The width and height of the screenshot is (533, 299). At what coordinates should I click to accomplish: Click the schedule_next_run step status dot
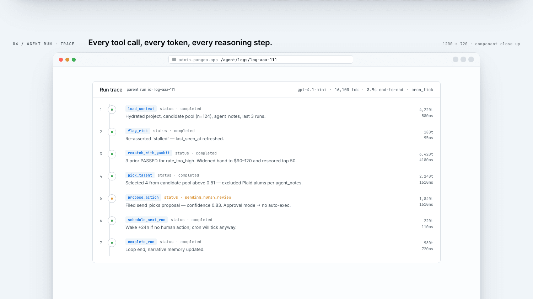(112, 221)
